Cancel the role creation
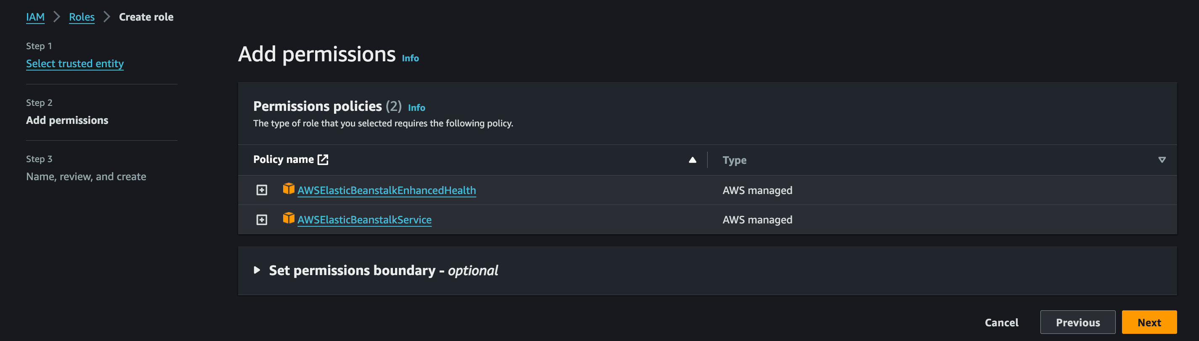This screenshot has width=1199, height=341. 1001,322
